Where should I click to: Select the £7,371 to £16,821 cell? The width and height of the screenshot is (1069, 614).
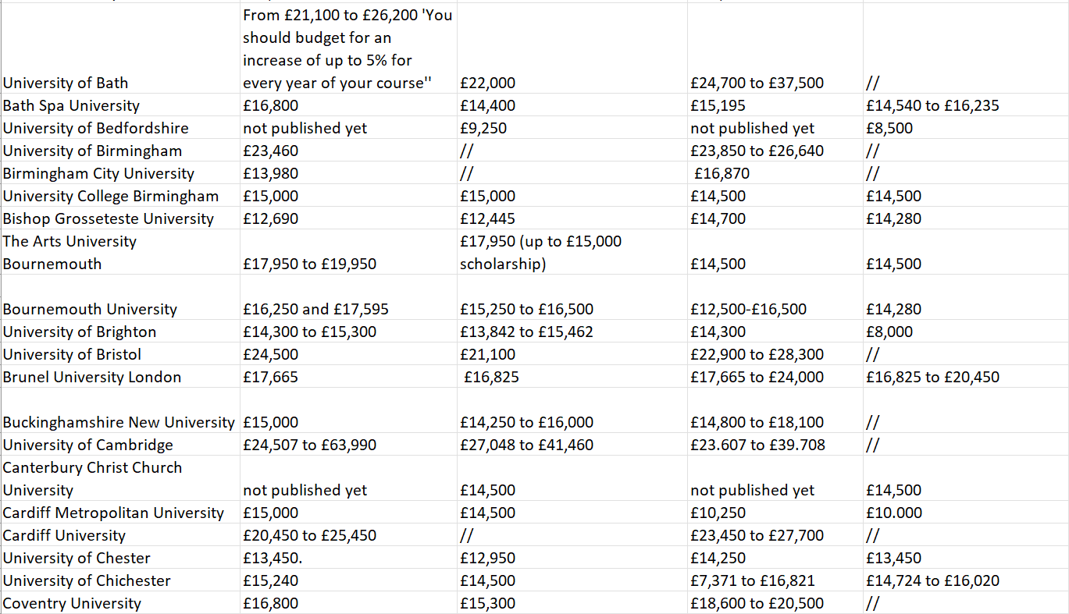(x=752, y=580)
